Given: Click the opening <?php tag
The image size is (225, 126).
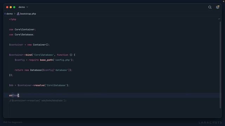Looking at the screenshot, I should (x=13, y=19).
